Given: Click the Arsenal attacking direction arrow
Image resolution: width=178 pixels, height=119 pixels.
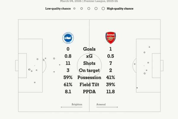Looking at the screenshot, I should point(107,107).
